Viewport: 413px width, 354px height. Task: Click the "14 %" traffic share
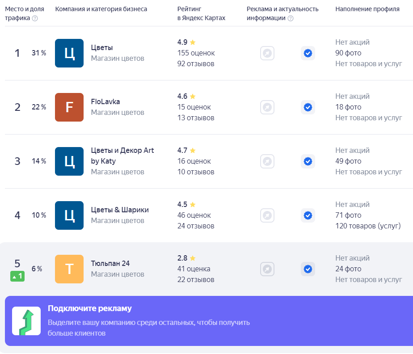[x=39, y=161]
